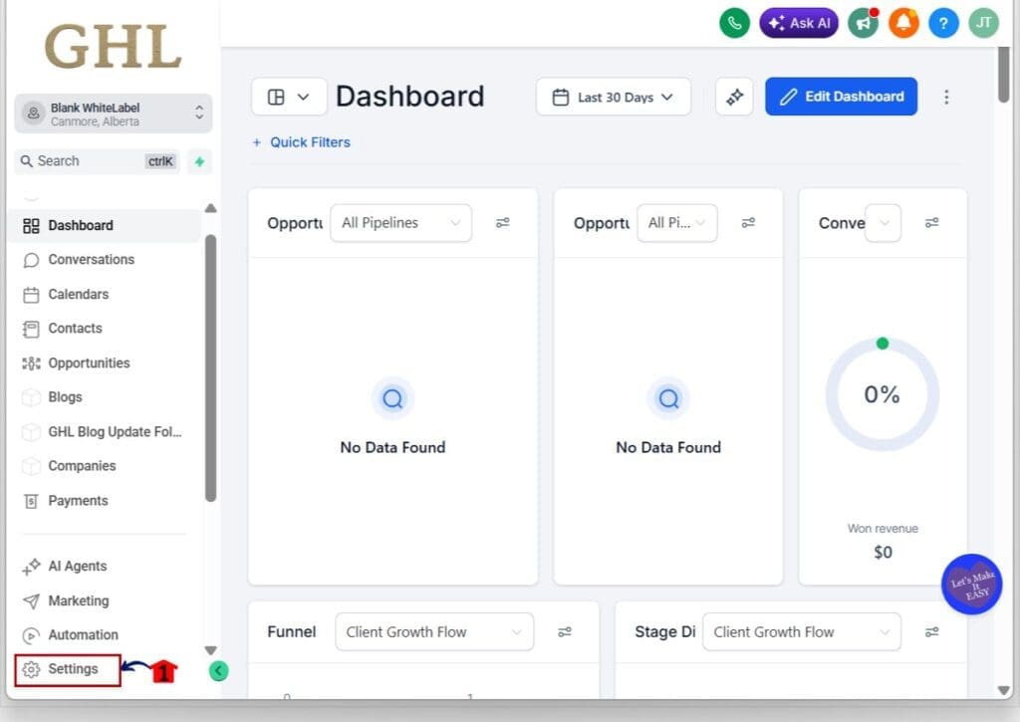1020x722 pixels.
Task: Switch sub-accounts via Blank WhiteLabel selector
Action: [x=113, y=113]
